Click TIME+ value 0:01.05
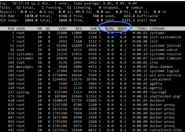This screenshot has height=132, width=185. (140, 101)
